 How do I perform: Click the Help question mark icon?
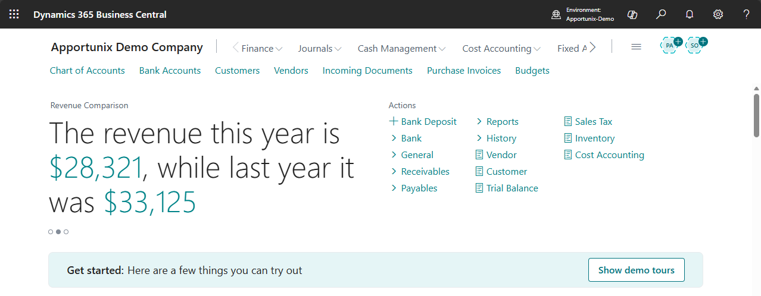tap(746, 14)
